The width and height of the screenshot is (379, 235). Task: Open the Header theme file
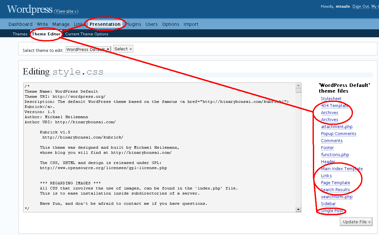click(328, 162)
